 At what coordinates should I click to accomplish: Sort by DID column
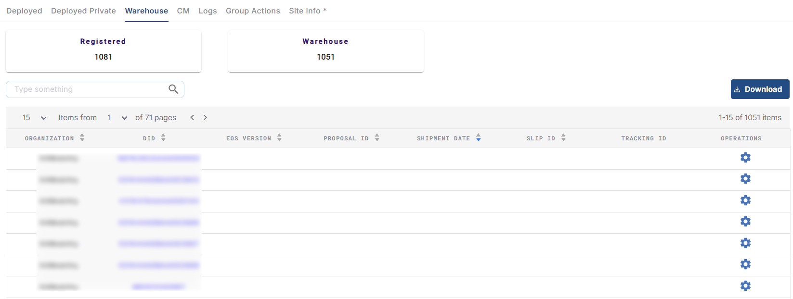[x=163, y=138]
